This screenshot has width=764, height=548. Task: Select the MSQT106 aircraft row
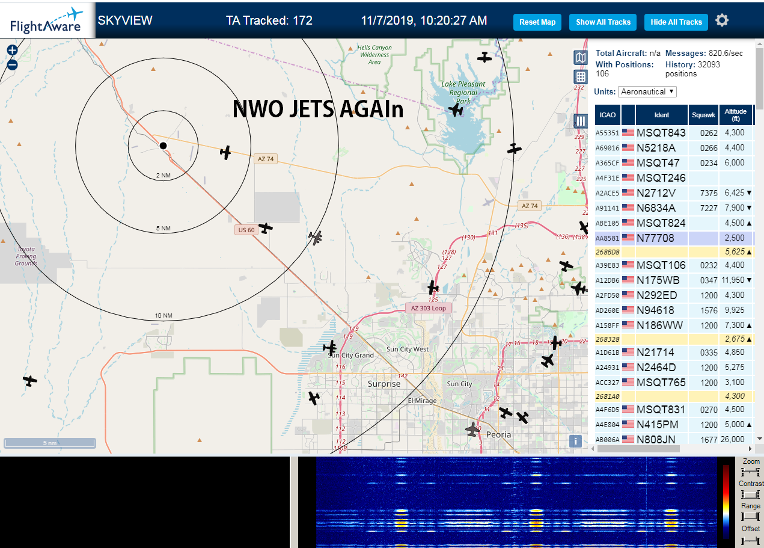click(x=674, y=265)
